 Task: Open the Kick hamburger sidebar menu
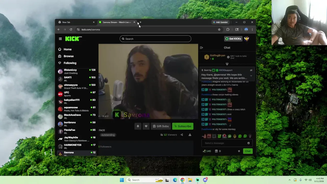[x=60, y=39]
